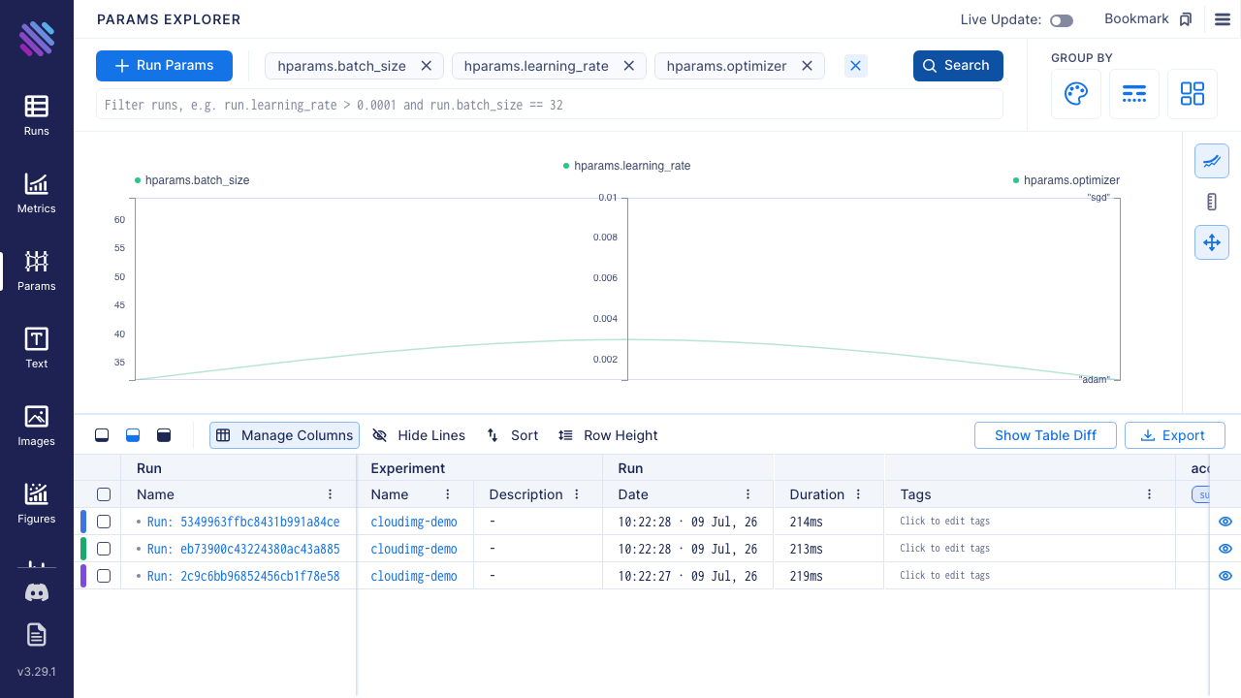Screen dimensions: 1241x698
Task: Open the Metrics explorer
Action: pos(37,194)
